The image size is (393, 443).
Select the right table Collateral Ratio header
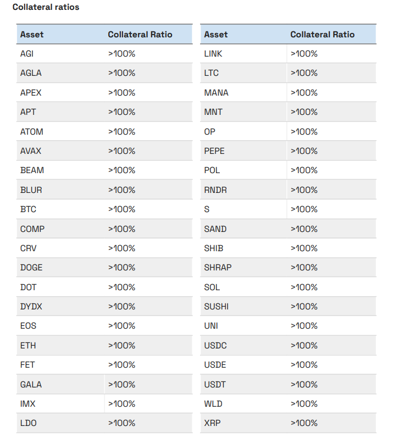[x=322, y=35]
